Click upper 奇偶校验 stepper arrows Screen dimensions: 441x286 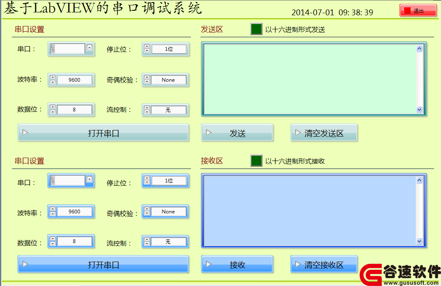pos(147,80)
